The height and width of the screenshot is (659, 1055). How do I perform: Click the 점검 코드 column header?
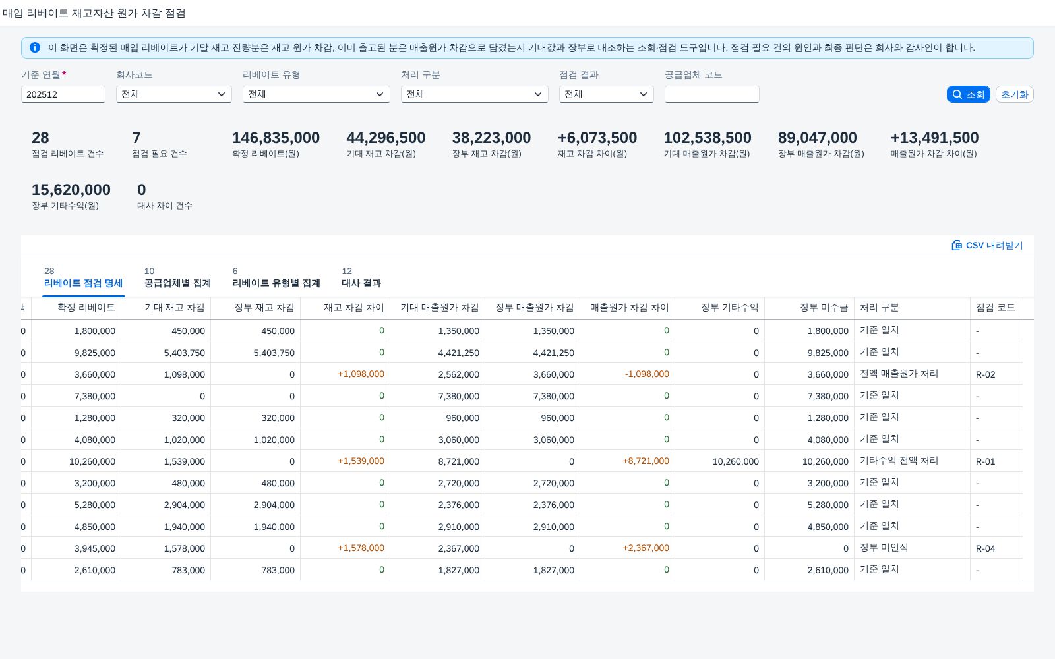(x=997, y=308)
